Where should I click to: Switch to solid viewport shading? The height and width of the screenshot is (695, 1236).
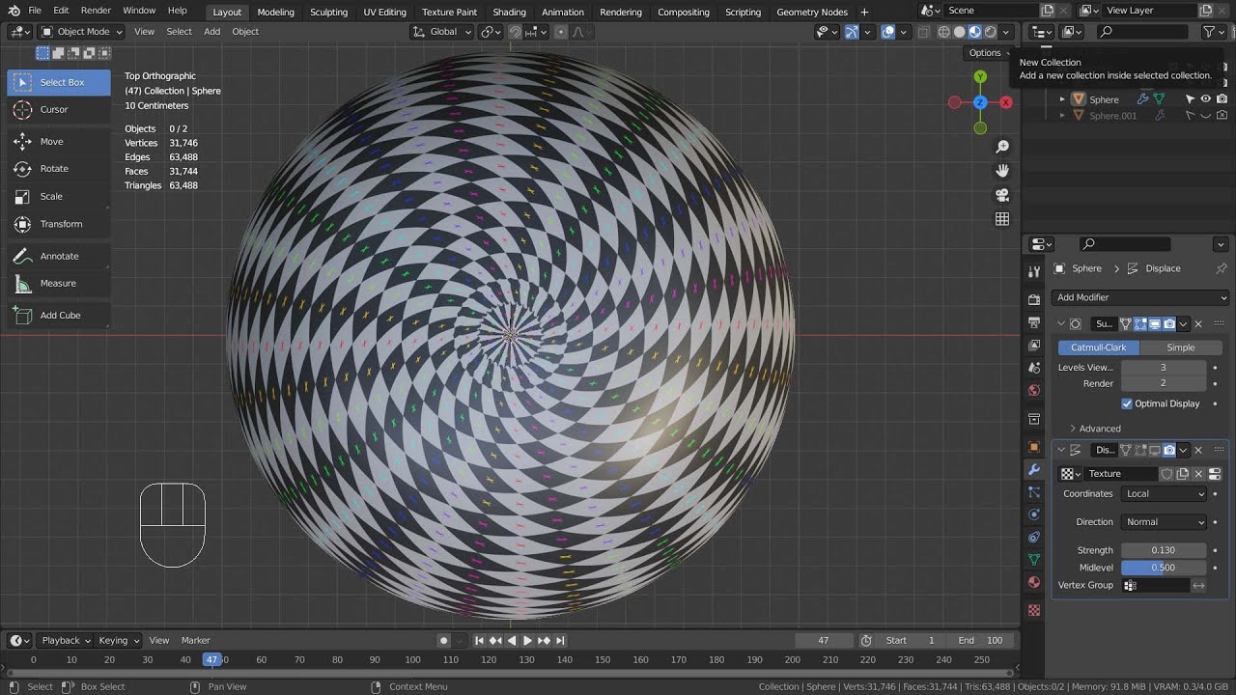click(959, 32)
